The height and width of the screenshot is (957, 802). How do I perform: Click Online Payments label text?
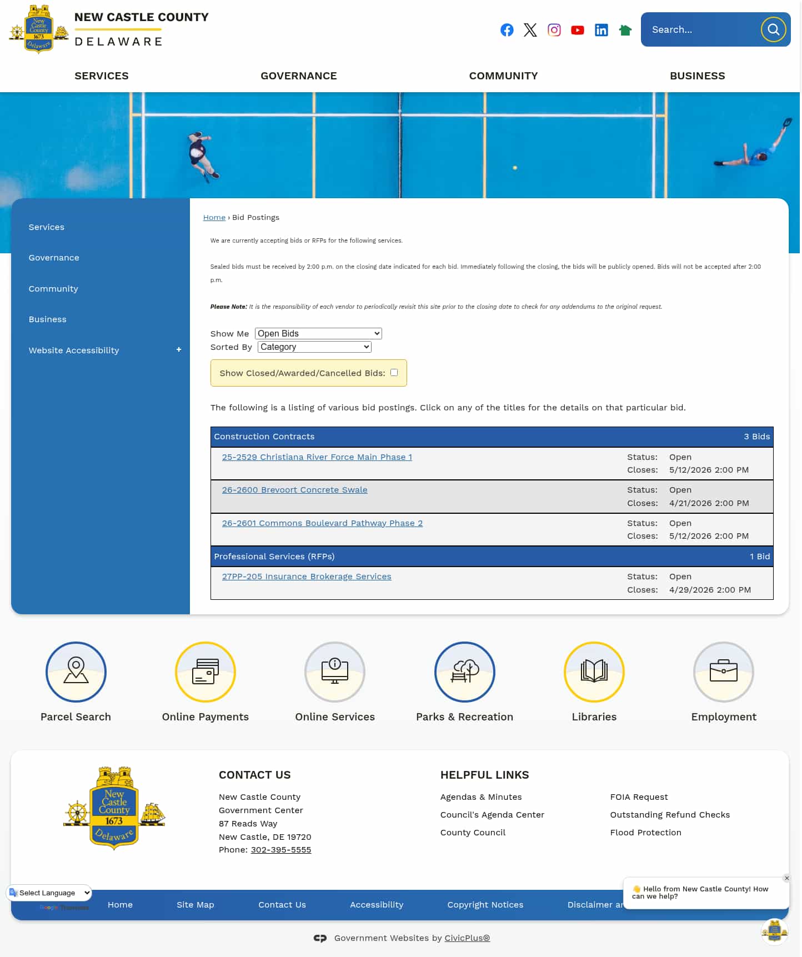(205, 717)
